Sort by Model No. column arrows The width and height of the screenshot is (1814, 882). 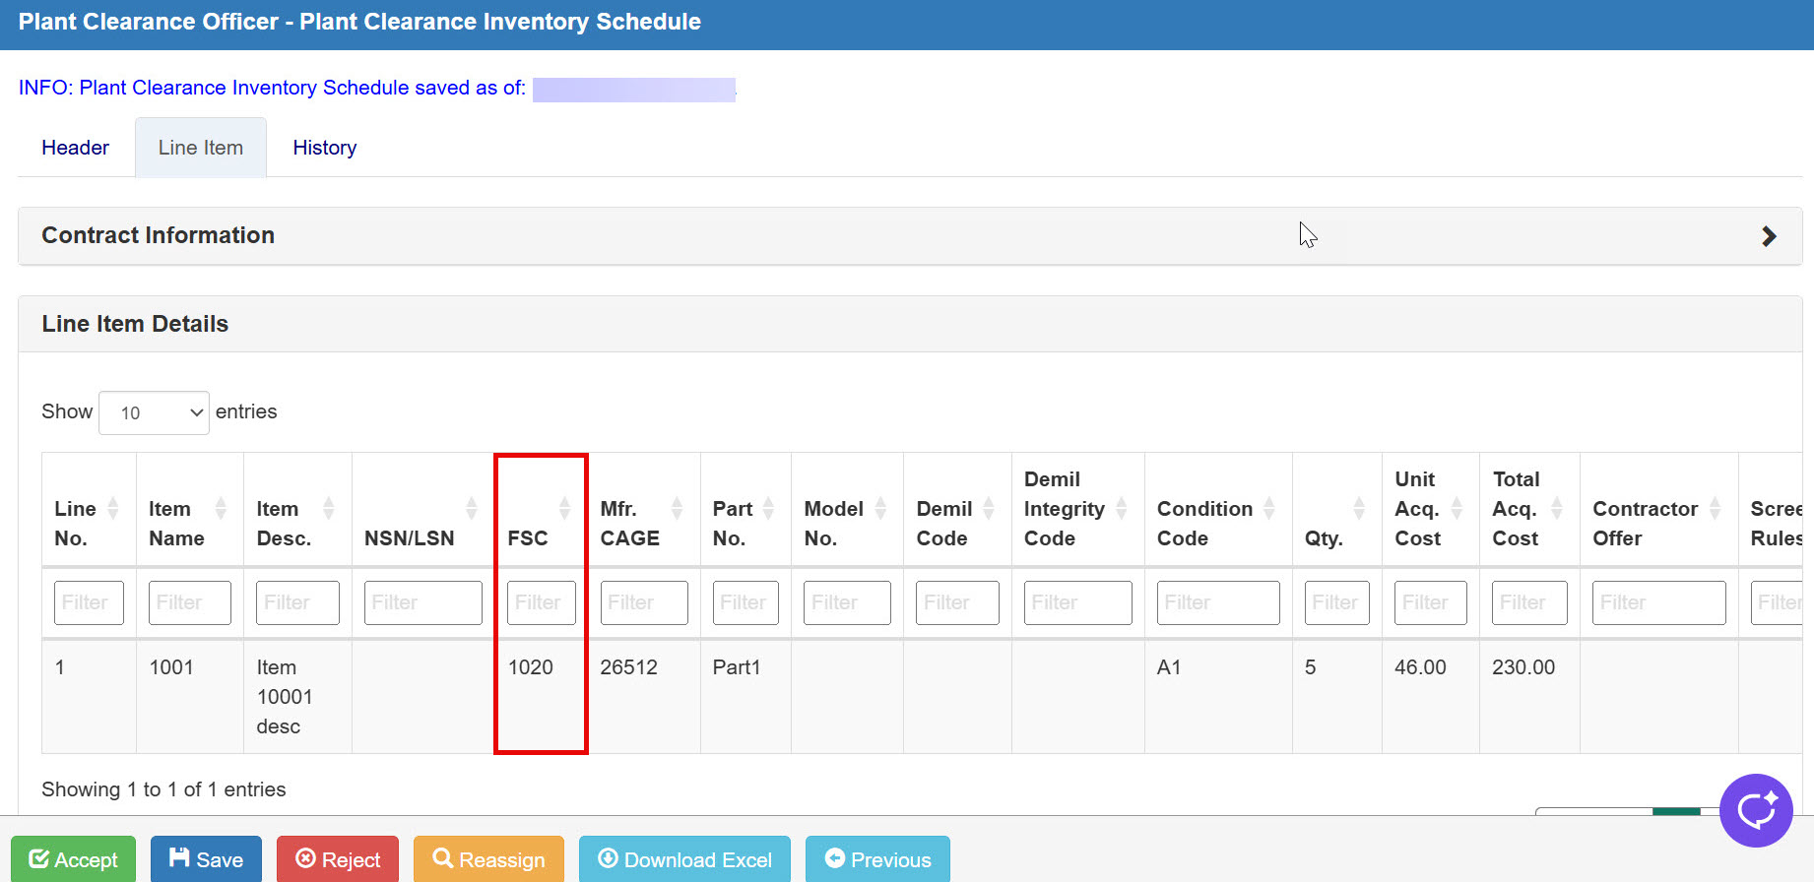point(880,508)
